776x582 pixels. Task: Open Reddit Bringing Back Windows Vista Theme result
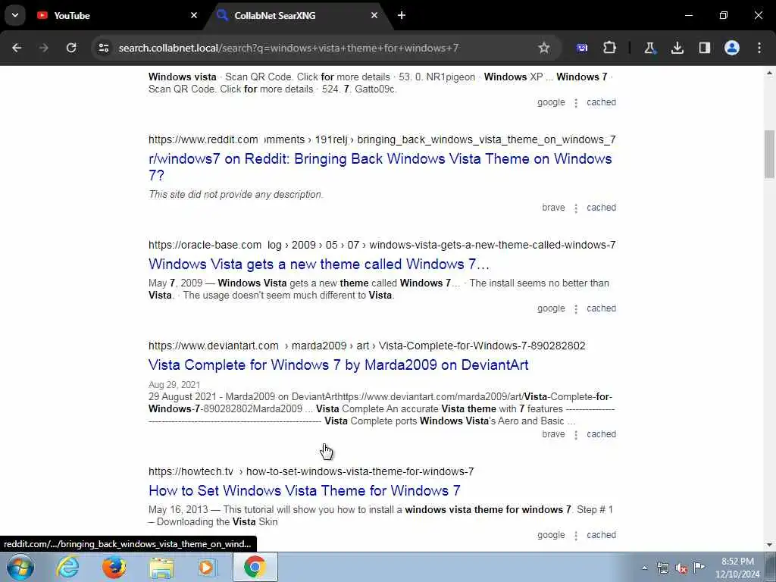[x=380, y=167]
